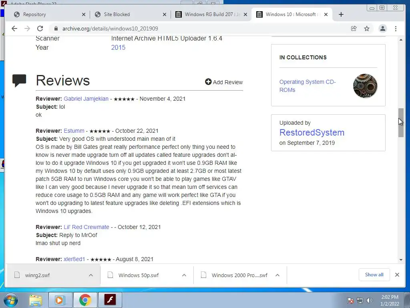
Task: Open the Chrome profile avatar
Action: click(x=382, y=28)
